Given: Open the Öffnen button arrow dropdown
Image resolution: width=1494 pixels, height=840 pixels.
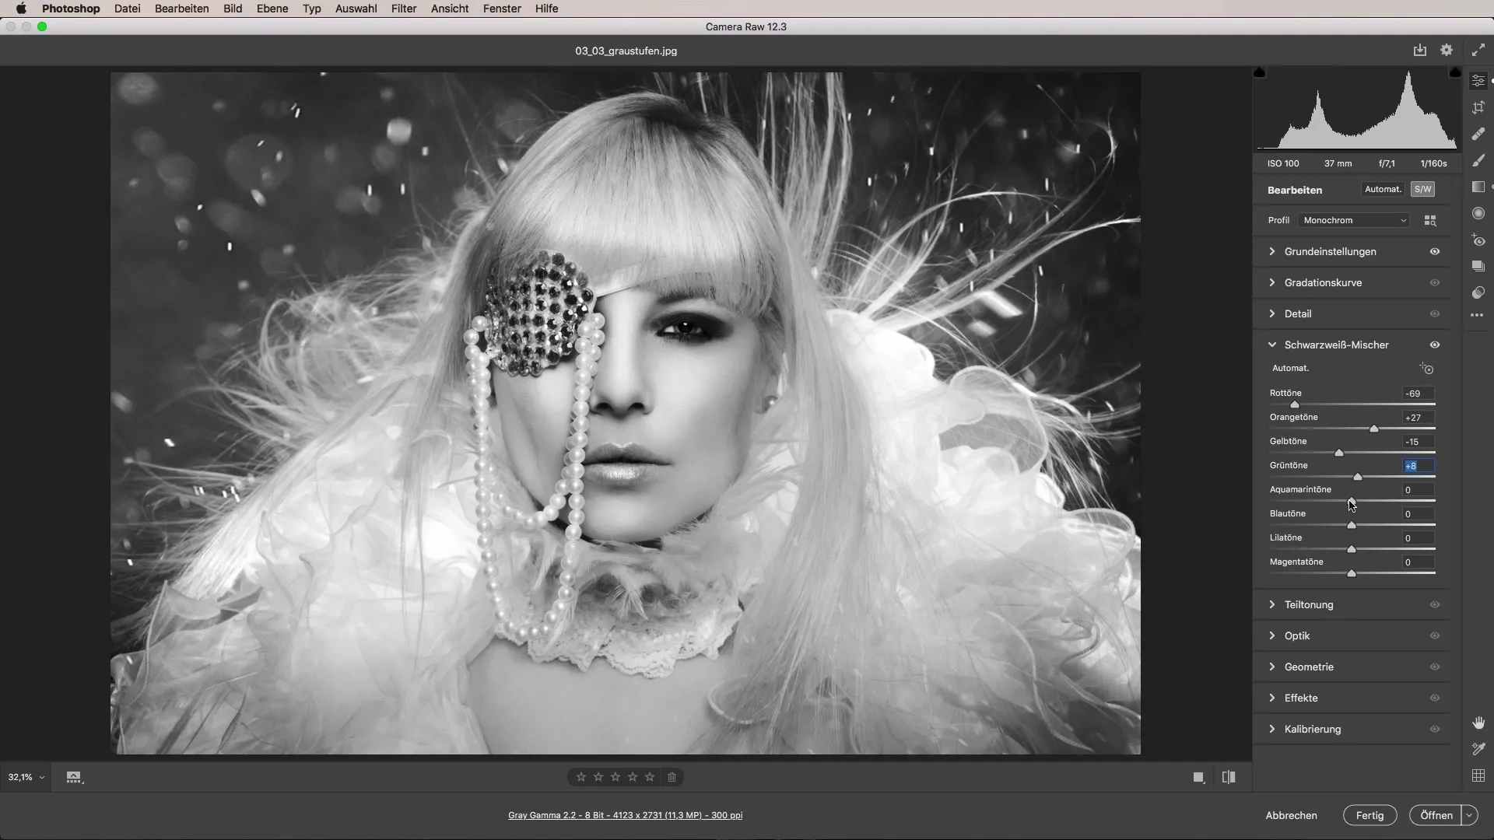Looking at the screenshot, I should click(1469, 815).
